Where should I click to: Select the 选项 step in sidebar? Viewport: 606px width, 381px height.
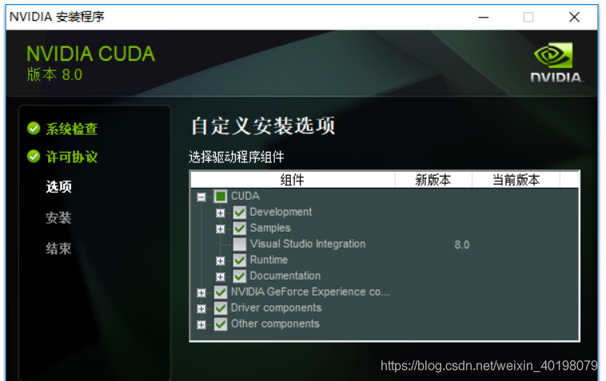pos(58,187)
